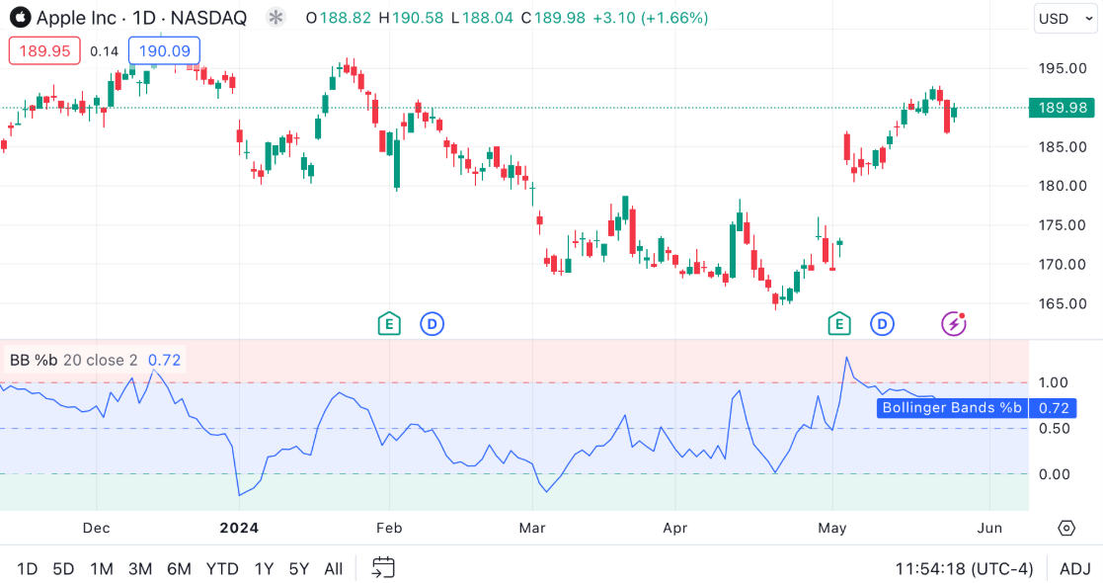Image resolution: width=1103 pixels, height=583 pixels.
Task: Select the All time range
Action: coord(334,569)
